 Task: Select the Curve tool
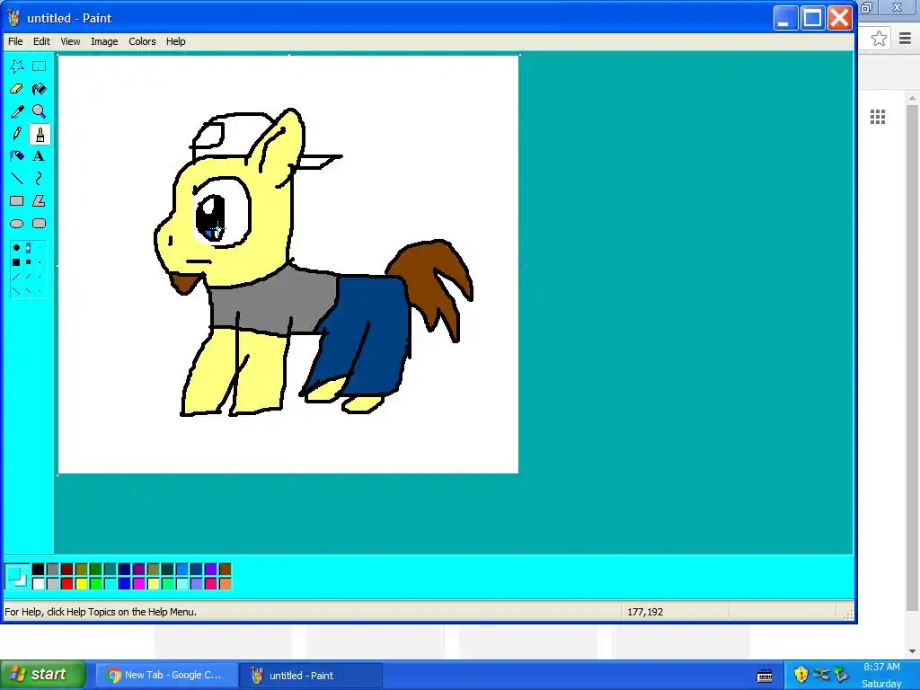click(40, 179)
